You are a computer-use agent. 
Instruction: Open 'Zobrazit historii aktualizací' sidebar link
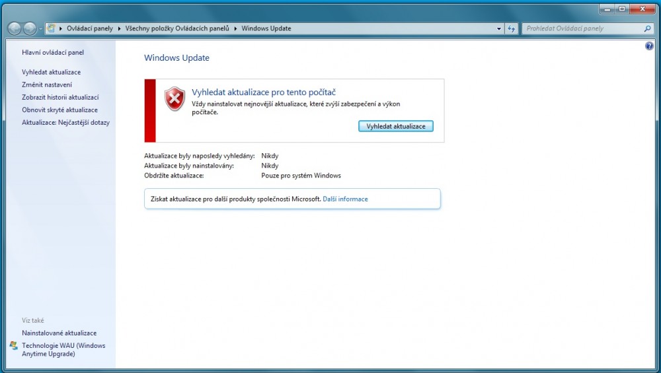[60, 97]
